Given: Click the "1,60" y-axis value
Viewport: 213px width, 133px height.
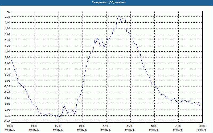Looking at the screenshot, I should click(x=7, y=34).
